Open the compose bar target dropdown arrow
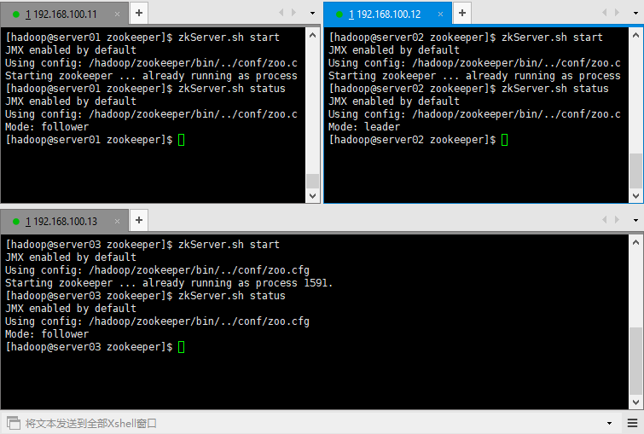The image size is (644, 434). point(610,423)
